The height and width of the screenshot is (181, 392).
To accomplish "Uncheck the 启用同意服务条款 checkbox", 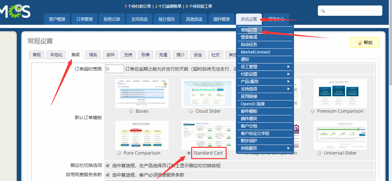I will point(108,175).
